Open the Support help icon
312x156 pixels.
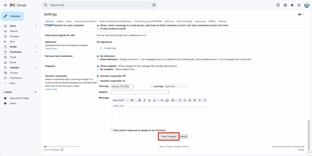pos(278,5)
